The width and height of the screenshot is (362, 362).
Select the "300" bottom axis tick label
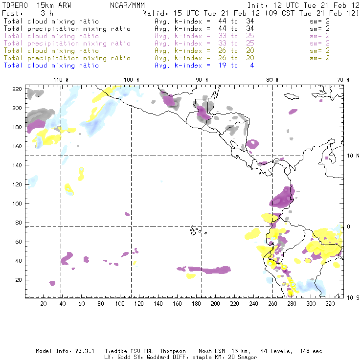click(311, 304)
